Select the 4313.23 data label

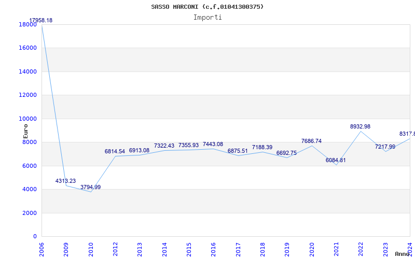point(65,181)
